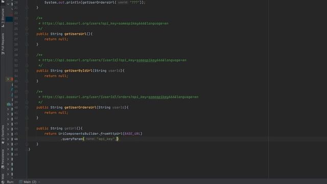Click userId parameter of getUserOrdersUrl
The width and height of the screenshot is (327, 184).
point(118,107)
